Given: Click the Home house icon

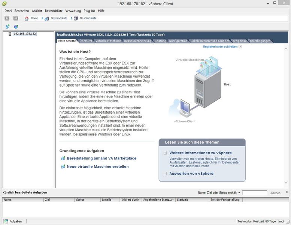Looking at the screenshot, I should point(27,18).
